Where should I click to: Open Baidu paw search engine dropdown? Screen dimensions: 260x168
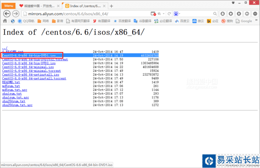[177, 14]
